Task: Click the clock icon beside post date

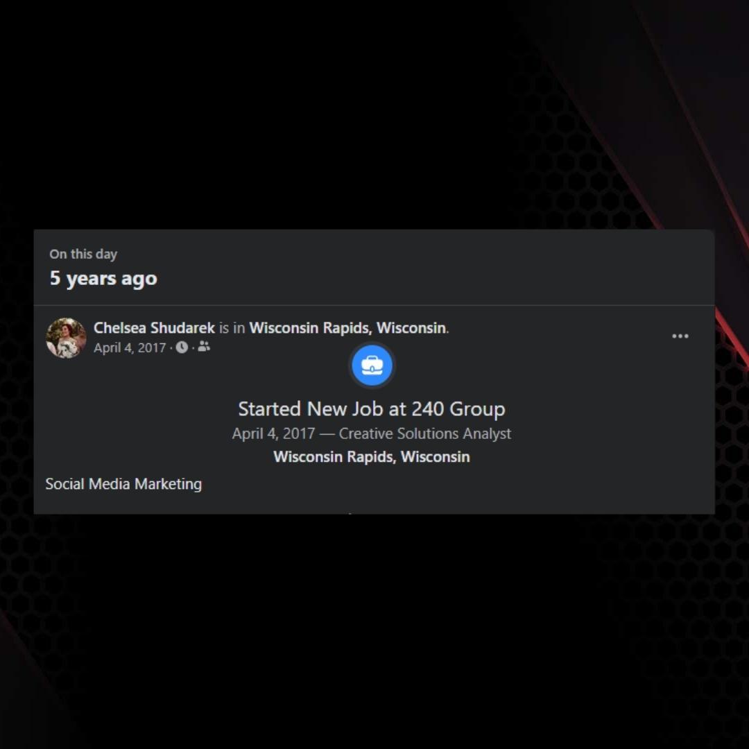Action: click(x=182, y=347)
